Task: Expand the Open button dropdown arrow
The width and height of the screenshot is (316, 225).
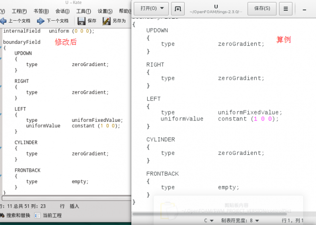Action: [x=163, y=8]
